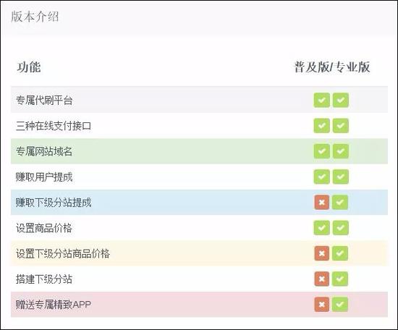
Task: Click 专业版 green check for 赚取下级分站提成
Action: coord(340,203)
